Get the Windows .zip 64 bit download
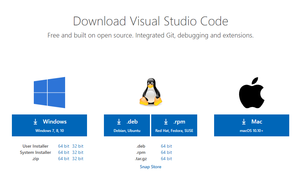Screen dimensions: 303x187 click(x=64, y=159)
